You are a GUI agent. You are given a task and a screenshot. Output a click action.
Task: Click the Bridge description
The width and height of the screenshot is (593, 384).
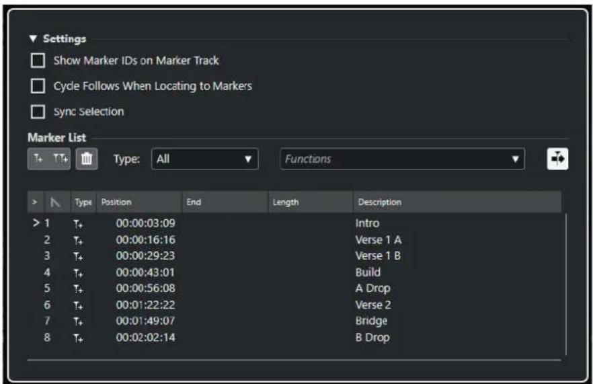(371, 321)
